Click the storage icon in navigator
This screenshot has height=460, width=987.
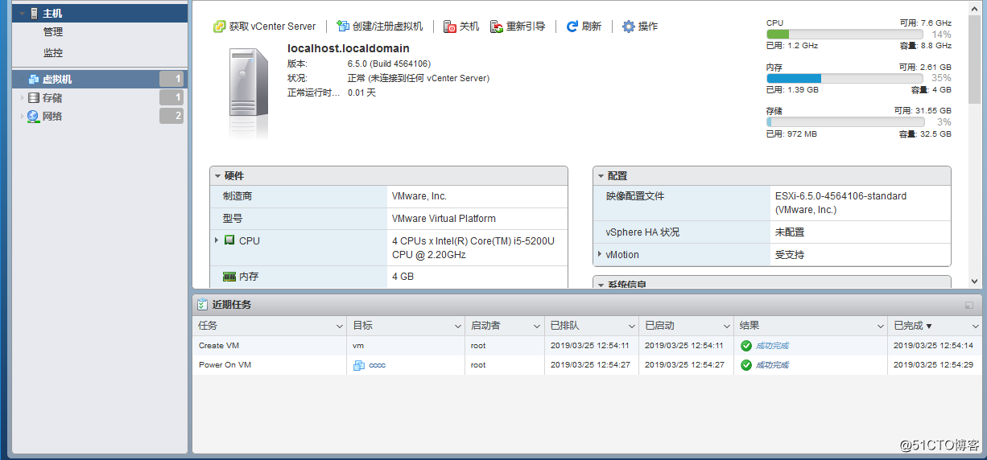[x=33, y=97]
